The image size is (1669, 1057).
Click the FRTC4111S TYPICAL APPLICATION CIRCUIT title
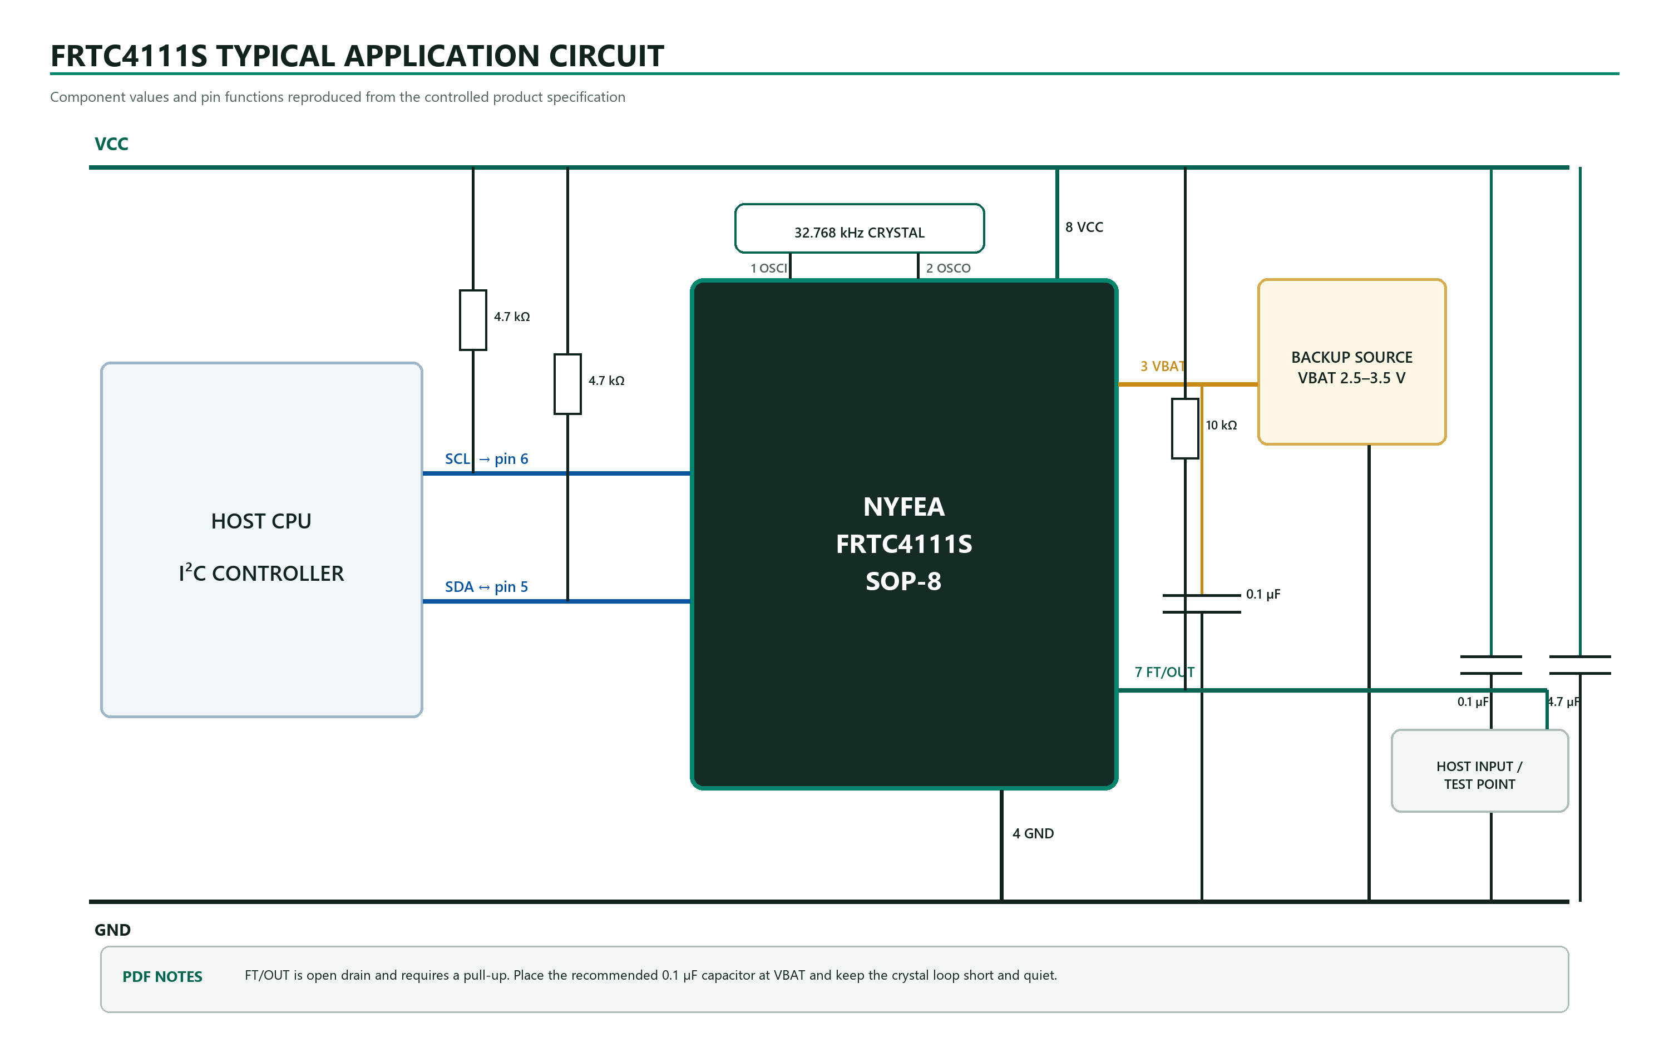click(357, 56)
